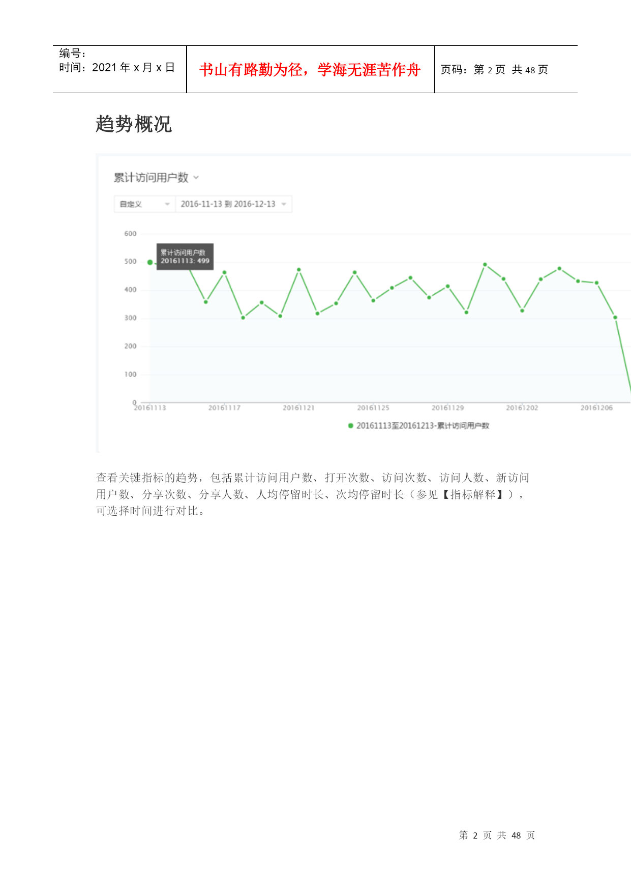Click the 时间：2021年x月x日 header field
The width and height of the screenshot is (631, 893).
pyautogui.click(x=117, y=68)
